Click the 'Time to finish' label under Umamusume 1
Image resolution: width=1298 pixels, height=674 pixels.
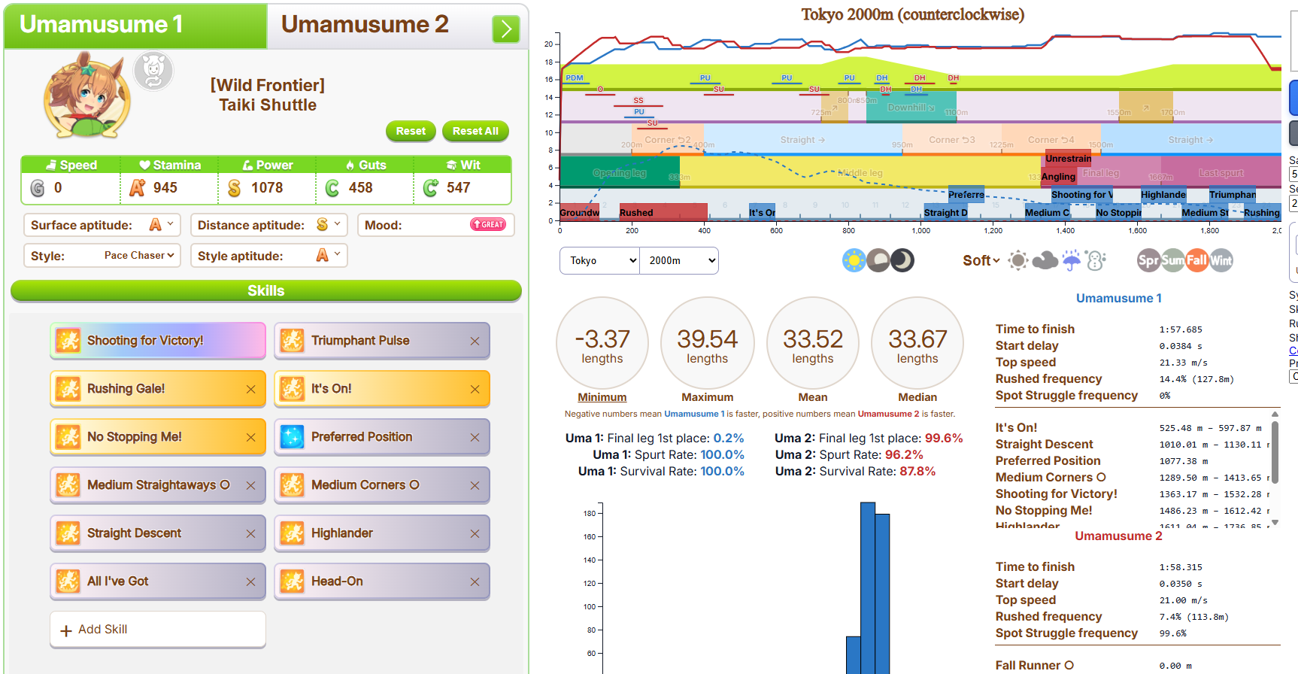click(1035, 329)
